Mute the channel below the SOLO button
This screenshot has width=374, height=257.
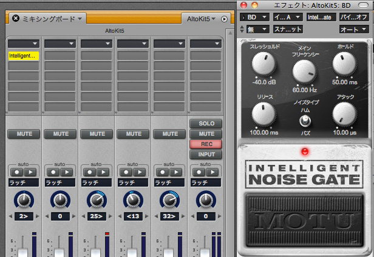click(206, 134)
